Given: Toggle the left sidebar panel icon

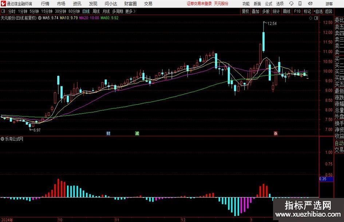Looking at the screenshot, I should pyautogui.click(x=3, y=11).
